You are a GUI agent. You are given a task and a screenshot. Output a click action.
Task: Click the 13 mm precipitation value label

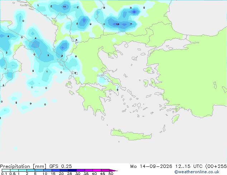point(117,24)
